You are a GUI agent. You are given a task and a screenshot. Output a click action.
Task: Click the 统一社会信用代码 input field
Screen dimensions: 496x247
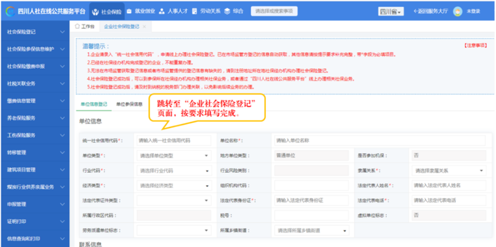point(174,141)
